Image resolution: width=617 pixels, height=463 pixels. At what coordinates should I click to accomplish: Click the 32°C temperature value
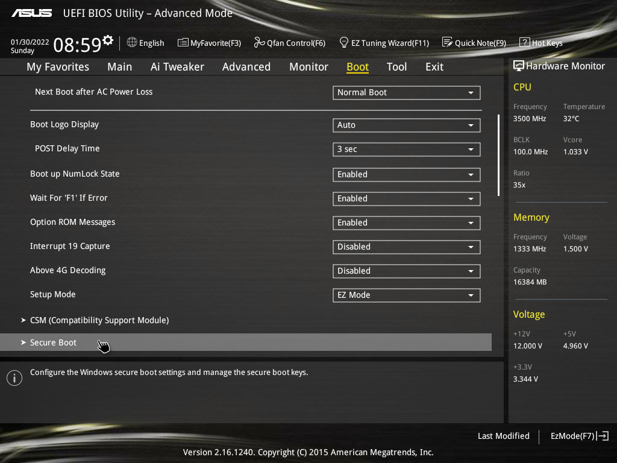click(x=571, y=119)
